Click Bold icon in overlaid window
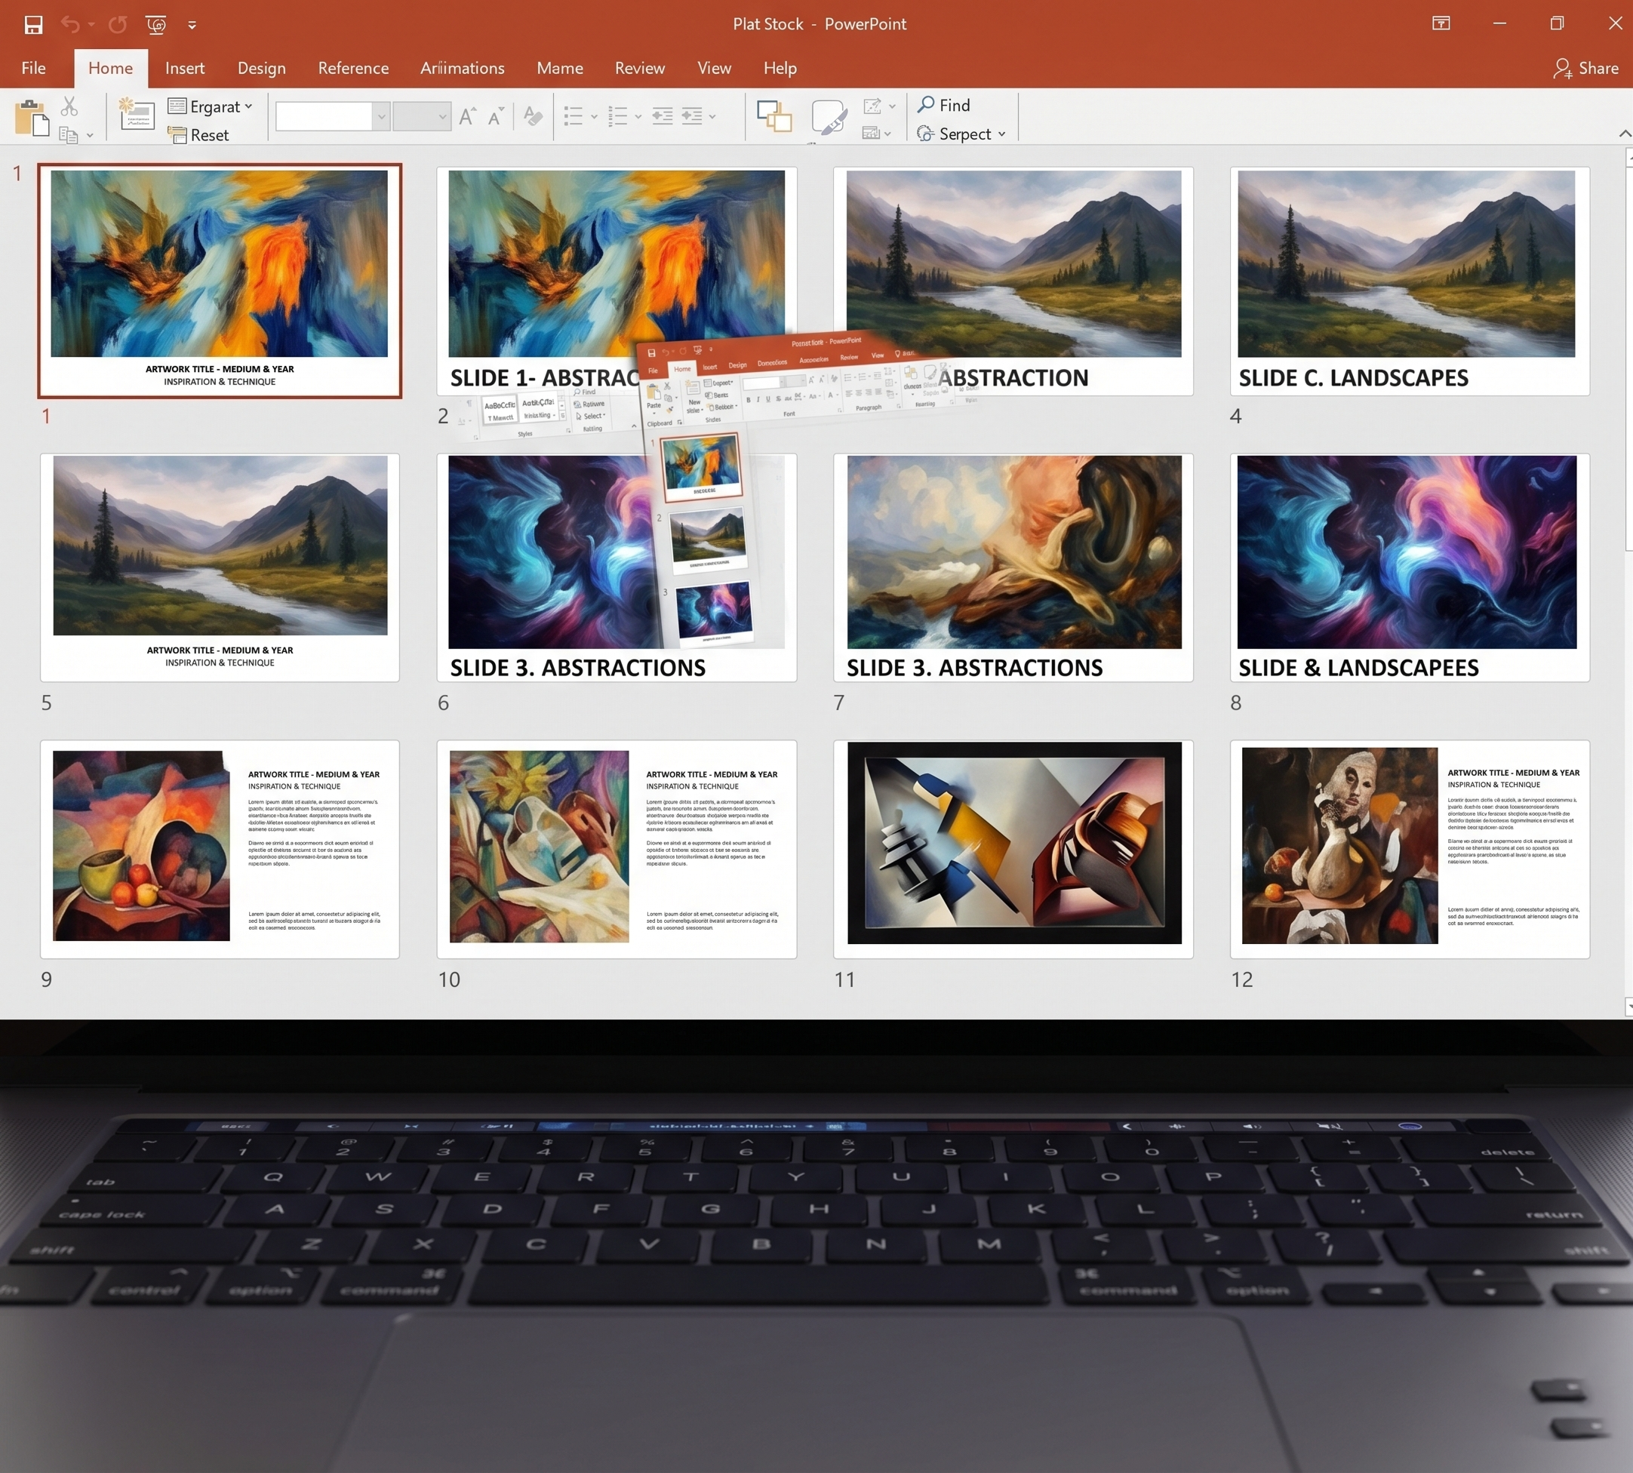This screenshot has height=1473, width=1633. click(749, 399)
